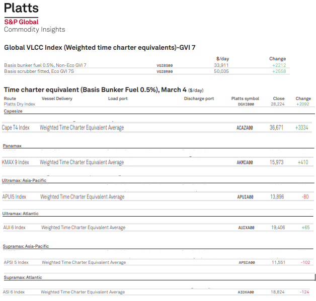
Task: Click the APUI5 Index label
Action: pos(14,197)
